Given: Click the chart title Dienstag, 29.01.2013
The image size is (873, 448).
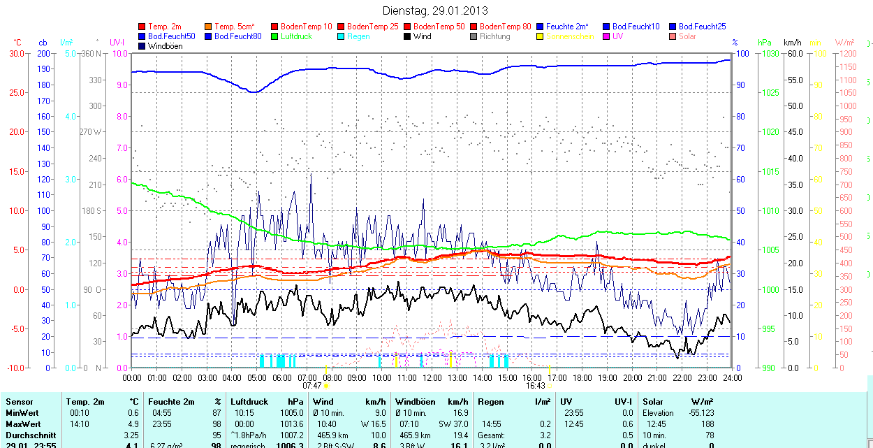Looking at the screenshot, I should 436,10.
